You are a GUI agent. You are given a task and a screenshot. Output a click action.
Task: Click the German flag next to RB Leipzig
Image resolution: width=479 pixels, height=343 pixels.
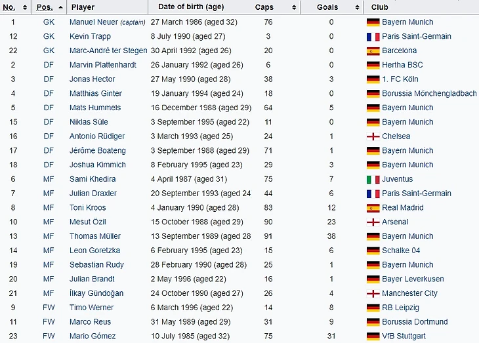point(373,308)
